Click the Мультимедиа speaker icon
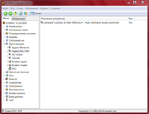149x114 pixels. (x=7, y=44)
